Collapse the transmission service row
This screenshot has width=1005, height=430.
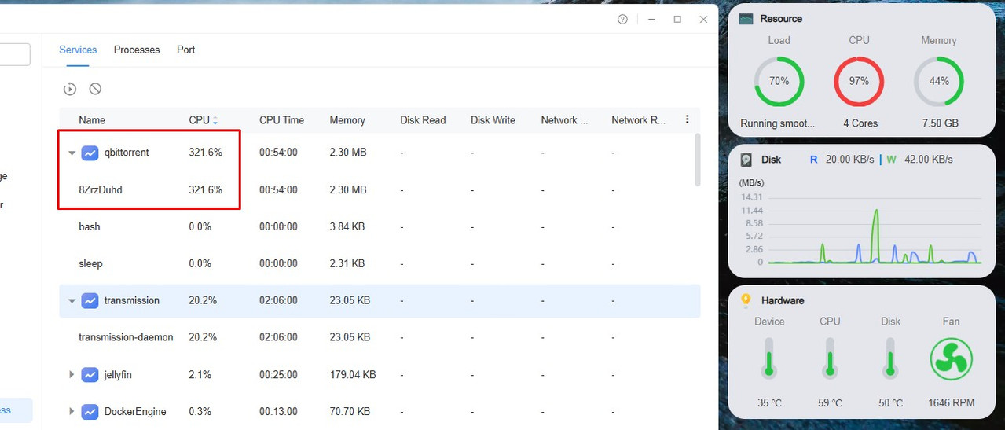tap(72, 301)
